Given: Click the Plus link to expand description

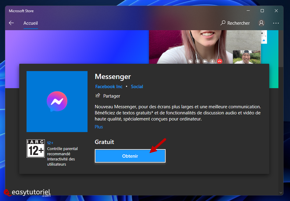Looking at the screenshot, I should 99,127.
